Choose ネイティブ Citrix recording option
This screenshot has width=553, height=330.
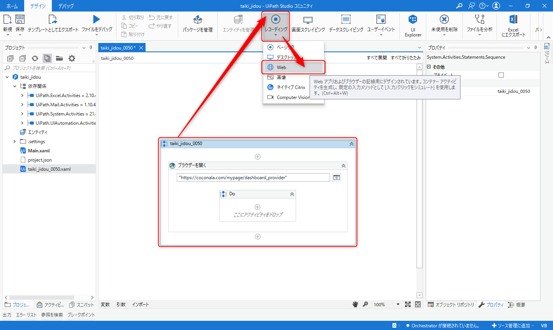click(x=294, y=87)
